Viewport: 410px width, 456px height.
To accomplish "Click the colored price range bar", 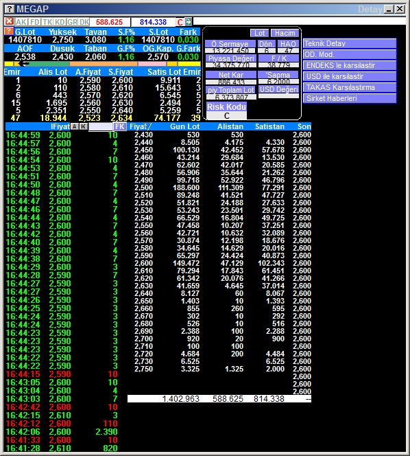I will pos(102,64).
